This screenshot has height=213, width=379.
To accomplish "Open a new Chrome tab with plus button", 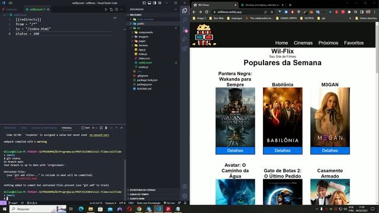I will [290, 5].
